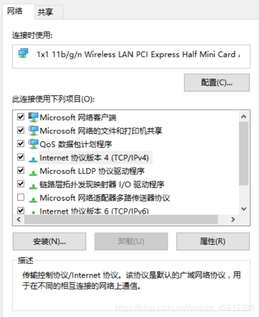The height and width of the screenshot is (317, 259).
Task: Open adapter settings with 配置(C) button
Action: [217, 83]
